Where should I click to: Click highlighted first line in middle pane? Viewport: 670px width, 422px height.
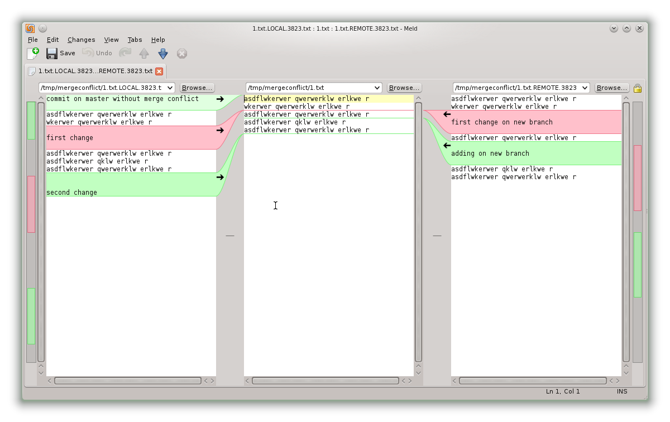(x=329, y=99)
